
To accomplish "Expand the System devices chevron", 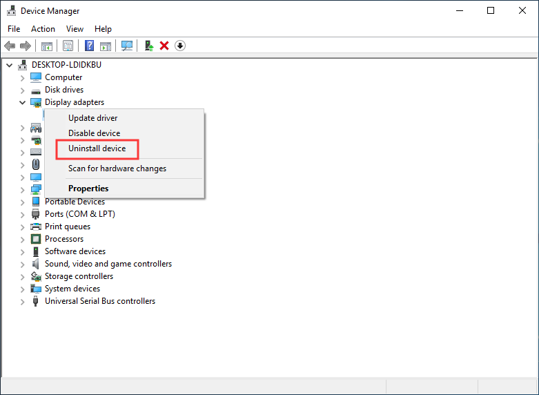I will [x=22, y=289].
